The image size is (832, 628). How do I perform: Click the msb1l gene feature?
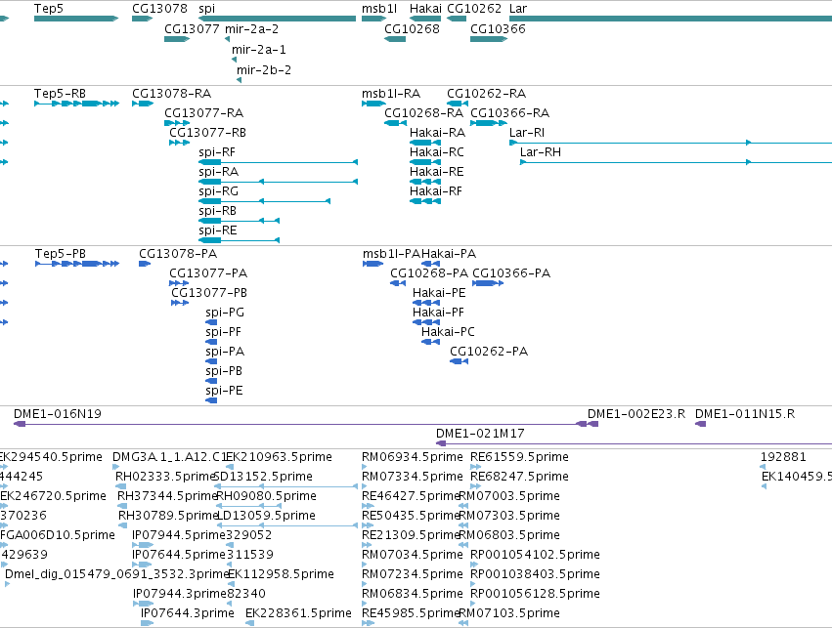(x=374, y=19)
